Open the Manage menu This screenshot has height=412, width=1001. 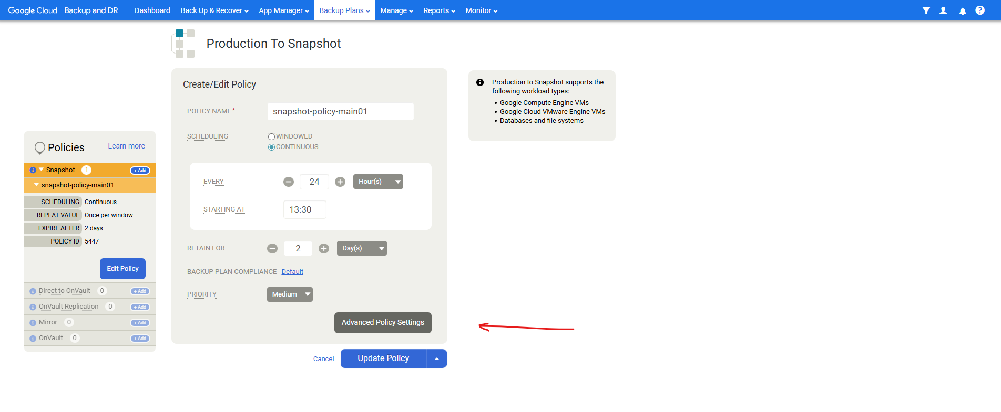(x=396, y=10)
